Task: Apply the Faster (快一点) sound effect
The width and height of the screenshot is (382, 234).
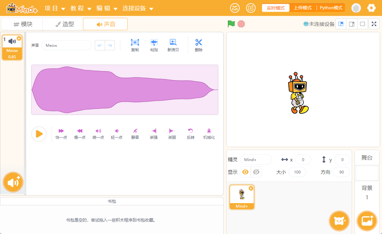Action: pos(61,131)
